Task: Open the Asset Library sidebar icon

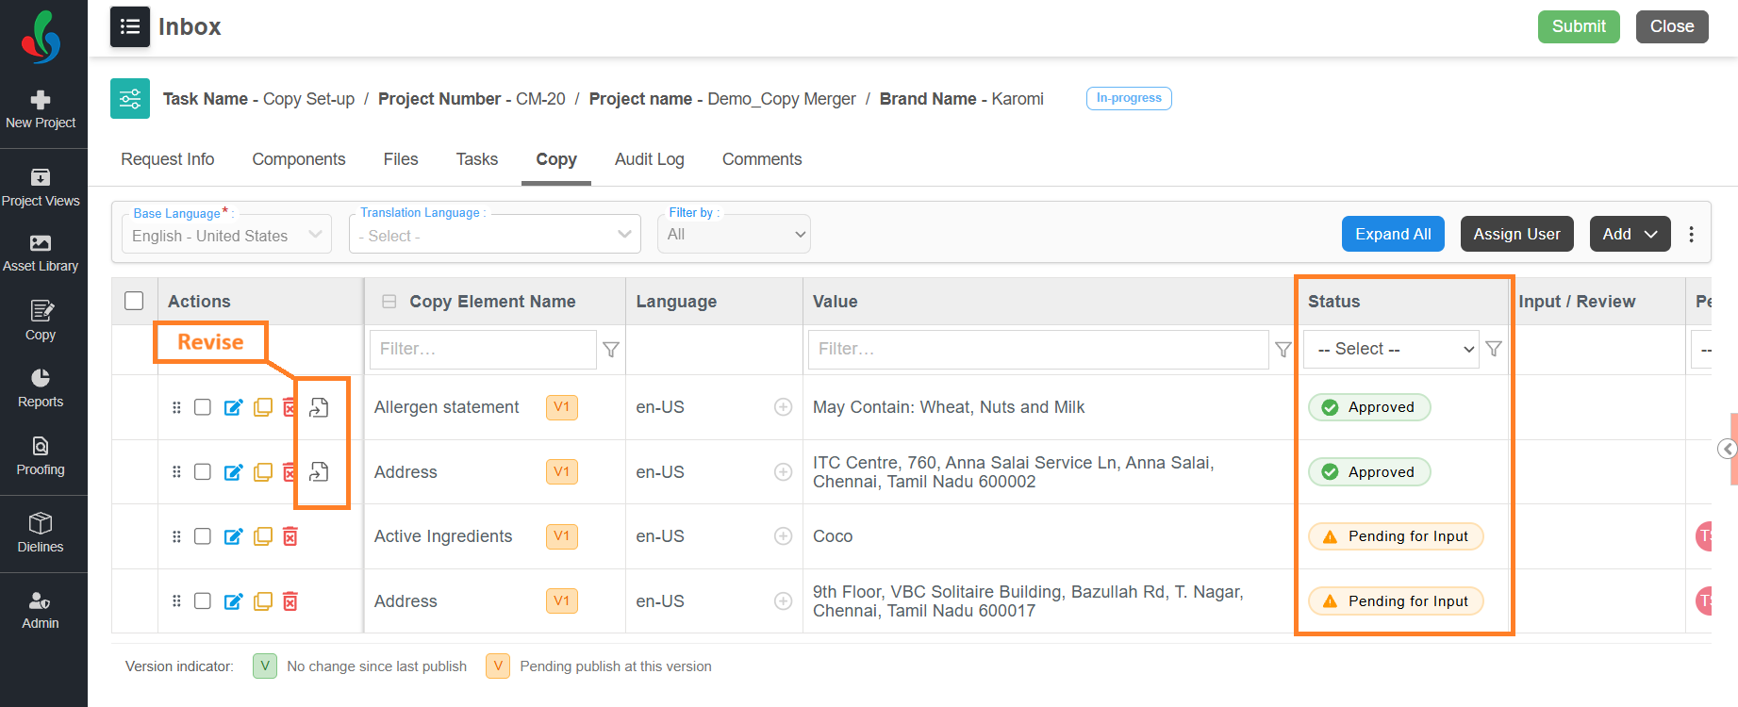Action: (41, 254)
